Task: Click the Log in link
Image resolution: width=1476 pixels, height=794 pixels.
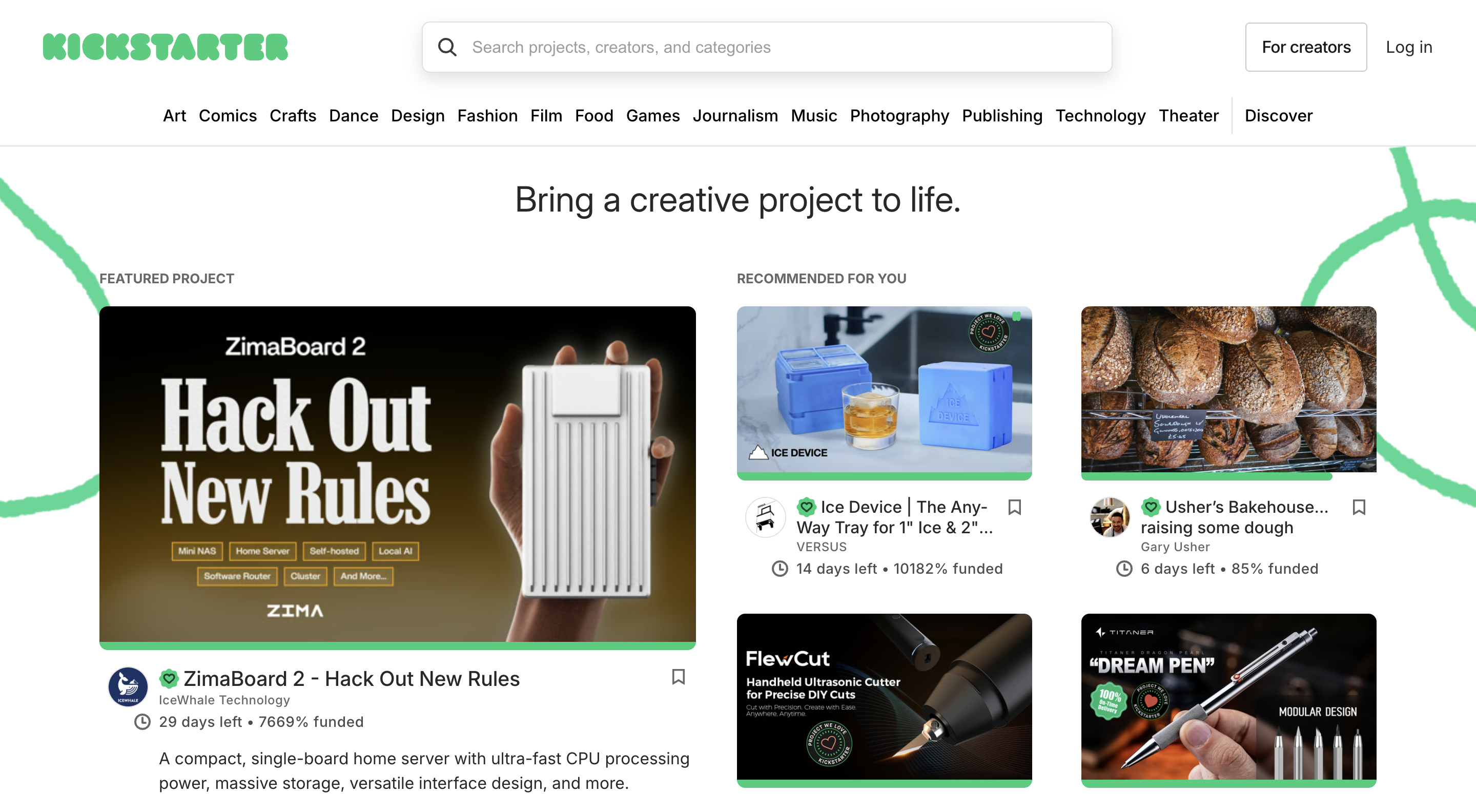Action: (1409, 47)
